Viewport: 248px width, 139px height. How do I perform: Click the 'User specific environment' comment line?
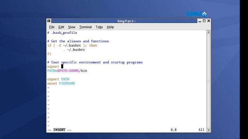(x=95, y=63)
